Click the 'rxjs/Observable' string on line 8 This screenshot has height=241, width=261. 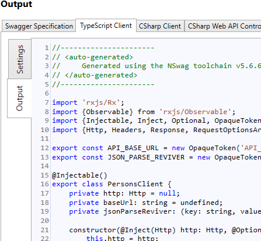coord(195,112)
